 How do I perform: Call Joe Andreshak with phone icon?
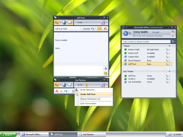pos(167,82)
